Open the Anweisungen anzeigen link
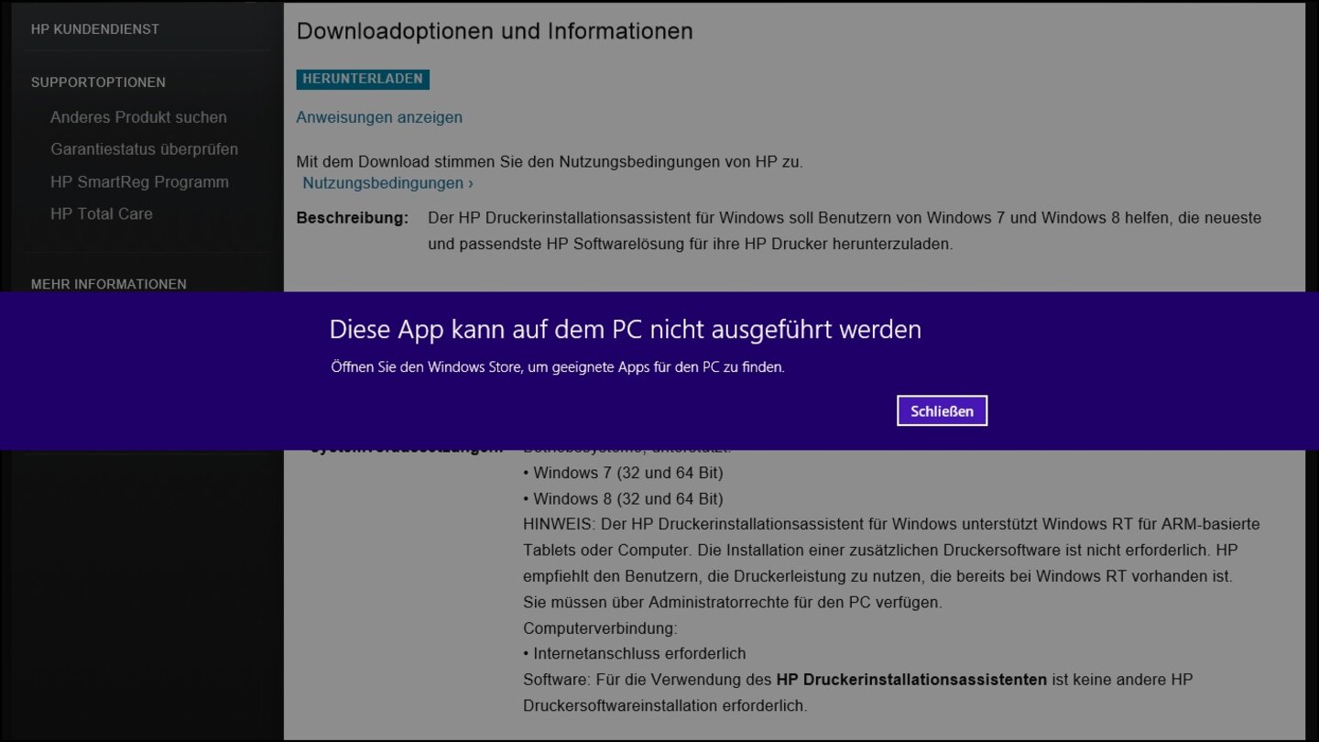 click(379, 117)
